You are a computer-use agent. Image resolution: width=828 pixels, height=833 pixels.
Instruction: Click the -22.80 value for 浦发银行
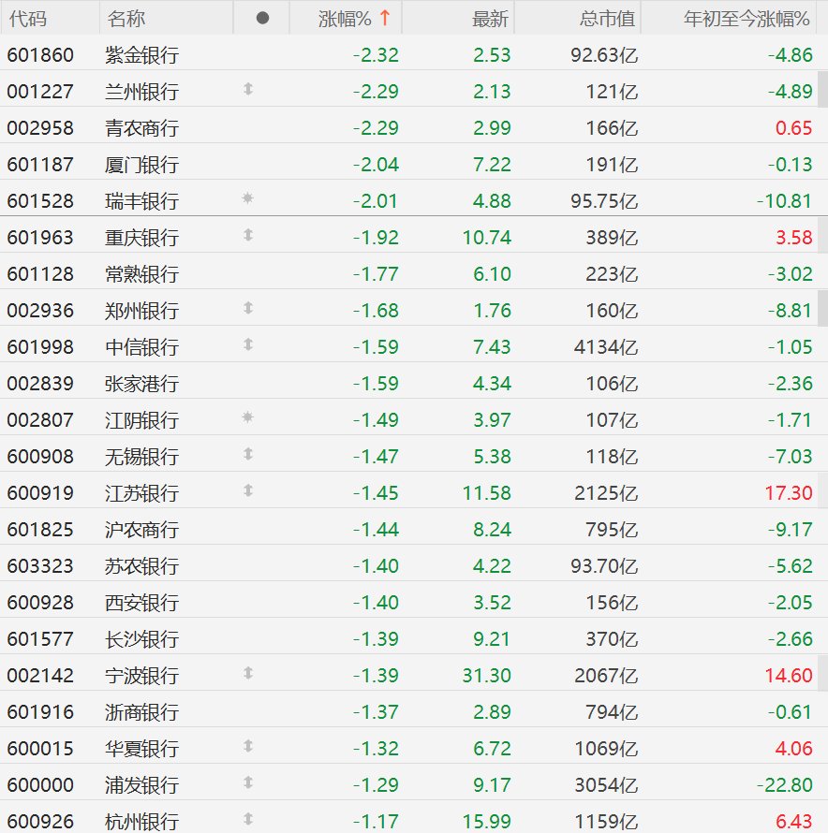click(x=784, y=785)
